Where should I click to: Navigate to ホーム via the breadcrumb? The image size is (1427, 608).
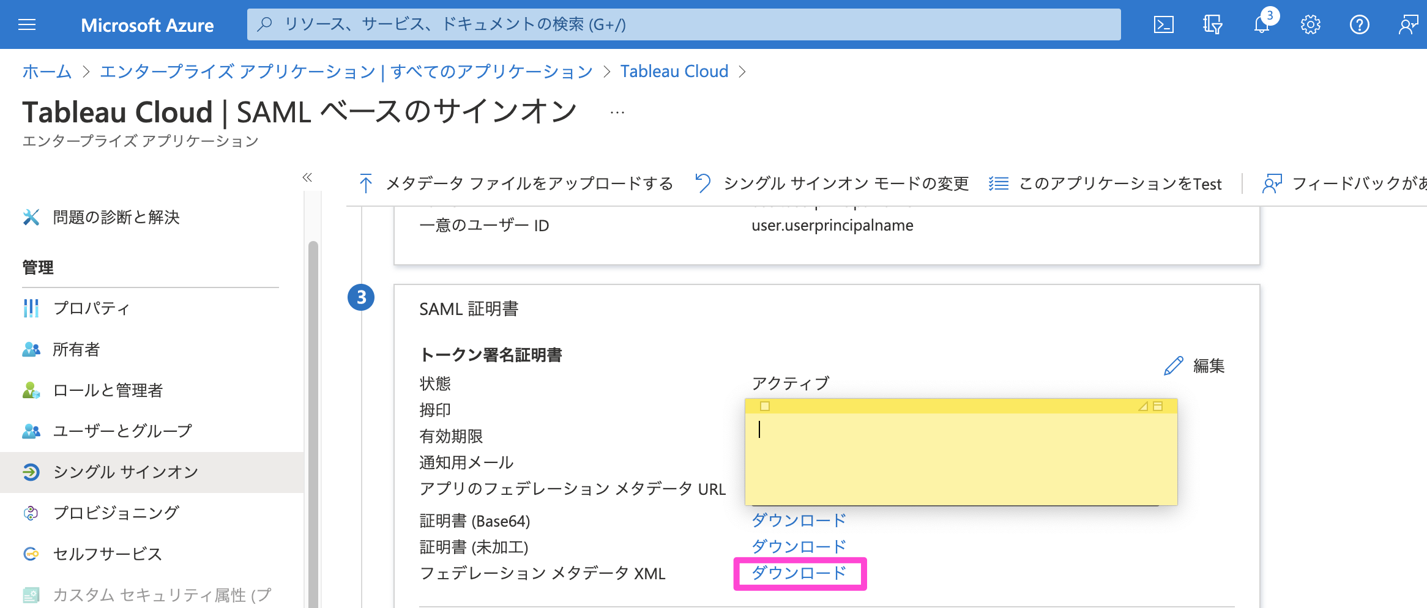point(45,71)
